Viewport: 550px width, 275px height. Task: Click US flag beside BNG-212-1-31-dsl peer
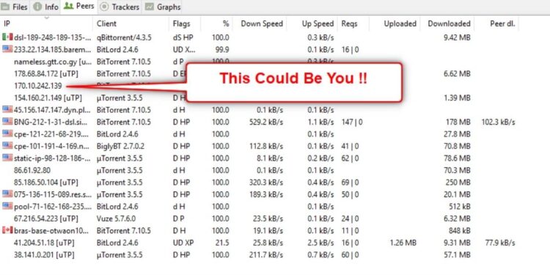[7, 122]
